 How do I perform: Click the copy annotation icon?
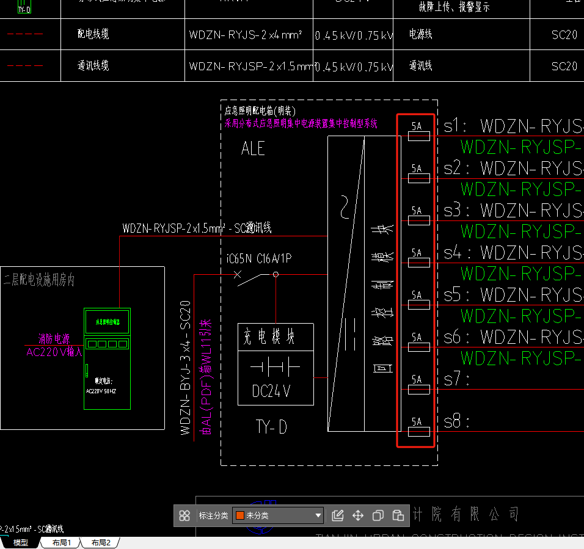click(378, 515)
